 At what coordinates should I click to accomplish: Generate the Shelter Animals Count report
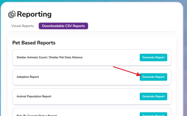click(153, 57)
